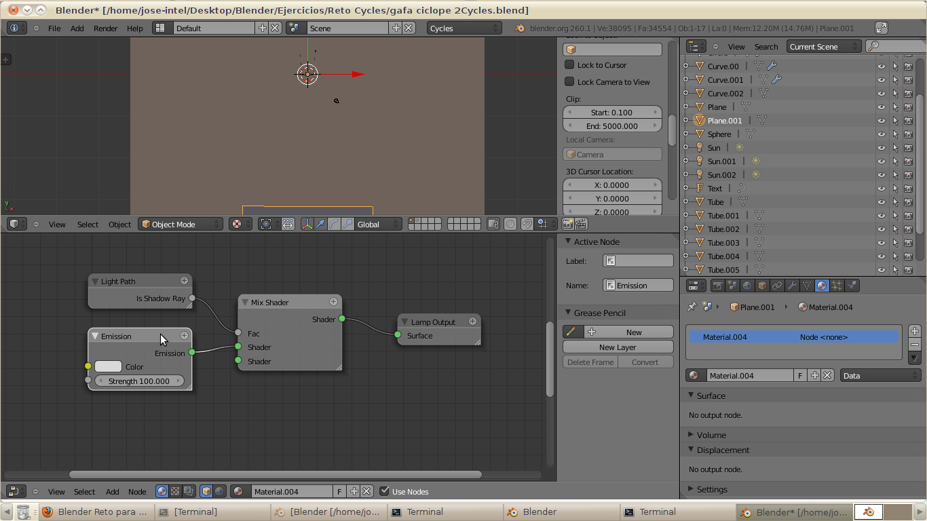Open the Search menu in outliner

coord(766,46)
